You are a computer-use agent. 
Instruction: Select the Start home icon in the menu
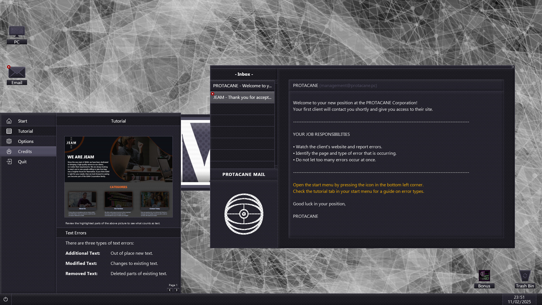click(x=9, y=121)
